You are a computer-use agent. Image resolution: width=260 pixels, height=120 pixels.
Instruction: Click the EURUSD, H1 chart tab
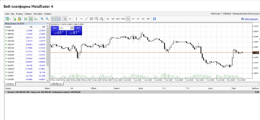tap(57, 84)
